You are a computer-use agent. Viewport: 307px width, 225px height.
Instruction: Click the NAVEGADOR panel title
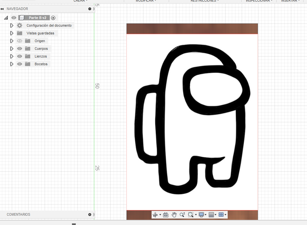tap(17, 9)
